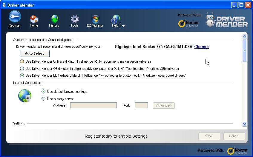Focus the proxy Port field
The image size is (253, 157).
coord(141,105)
